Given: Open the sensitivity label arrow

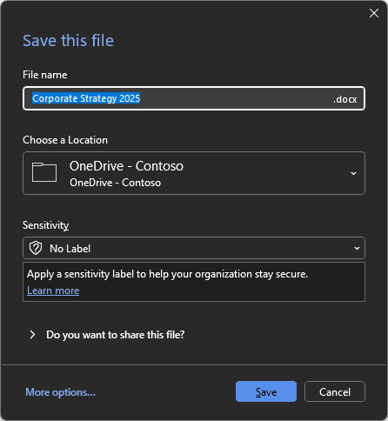Looking at the screenshot, I should [357, 248].
